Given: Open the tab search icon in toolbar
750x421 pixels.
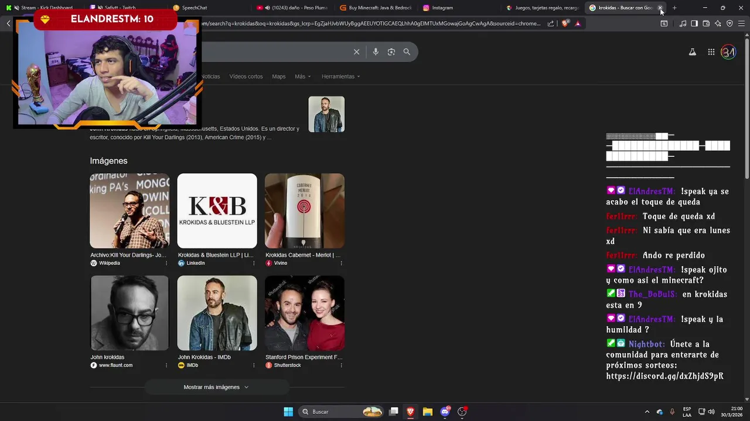Looking at the screenshot, I should (664, 23).
